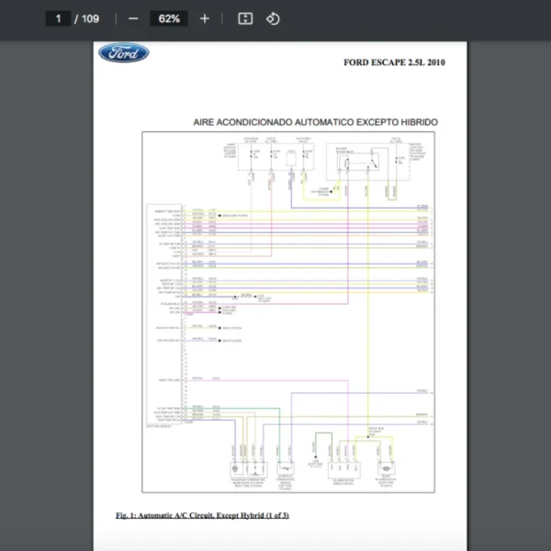Click the FORD ESCAPE 2.5L 2010 heading

397,63
